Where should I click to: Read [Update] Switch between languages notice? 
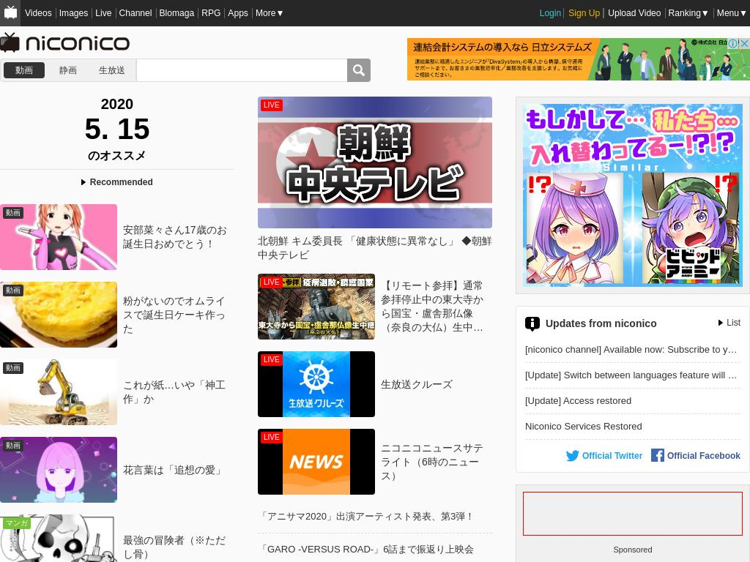[x=631, y=375]
